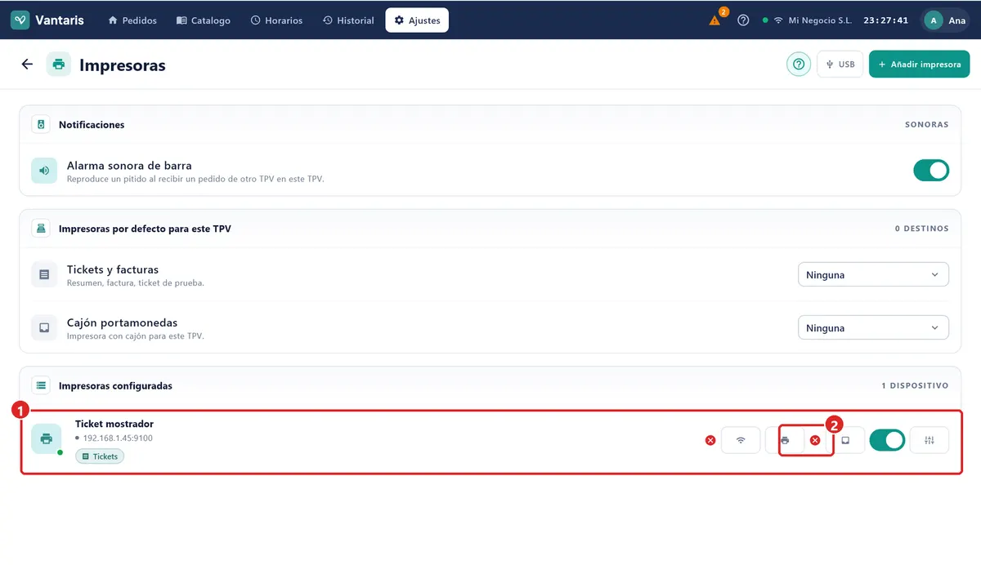Click the USB button

(840, 65)
